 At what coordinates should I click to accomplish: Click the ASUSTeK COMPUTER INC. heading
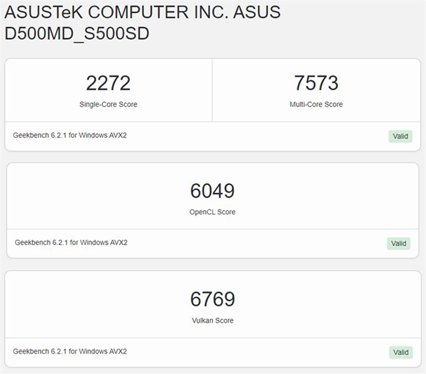(x=144, y=12)
